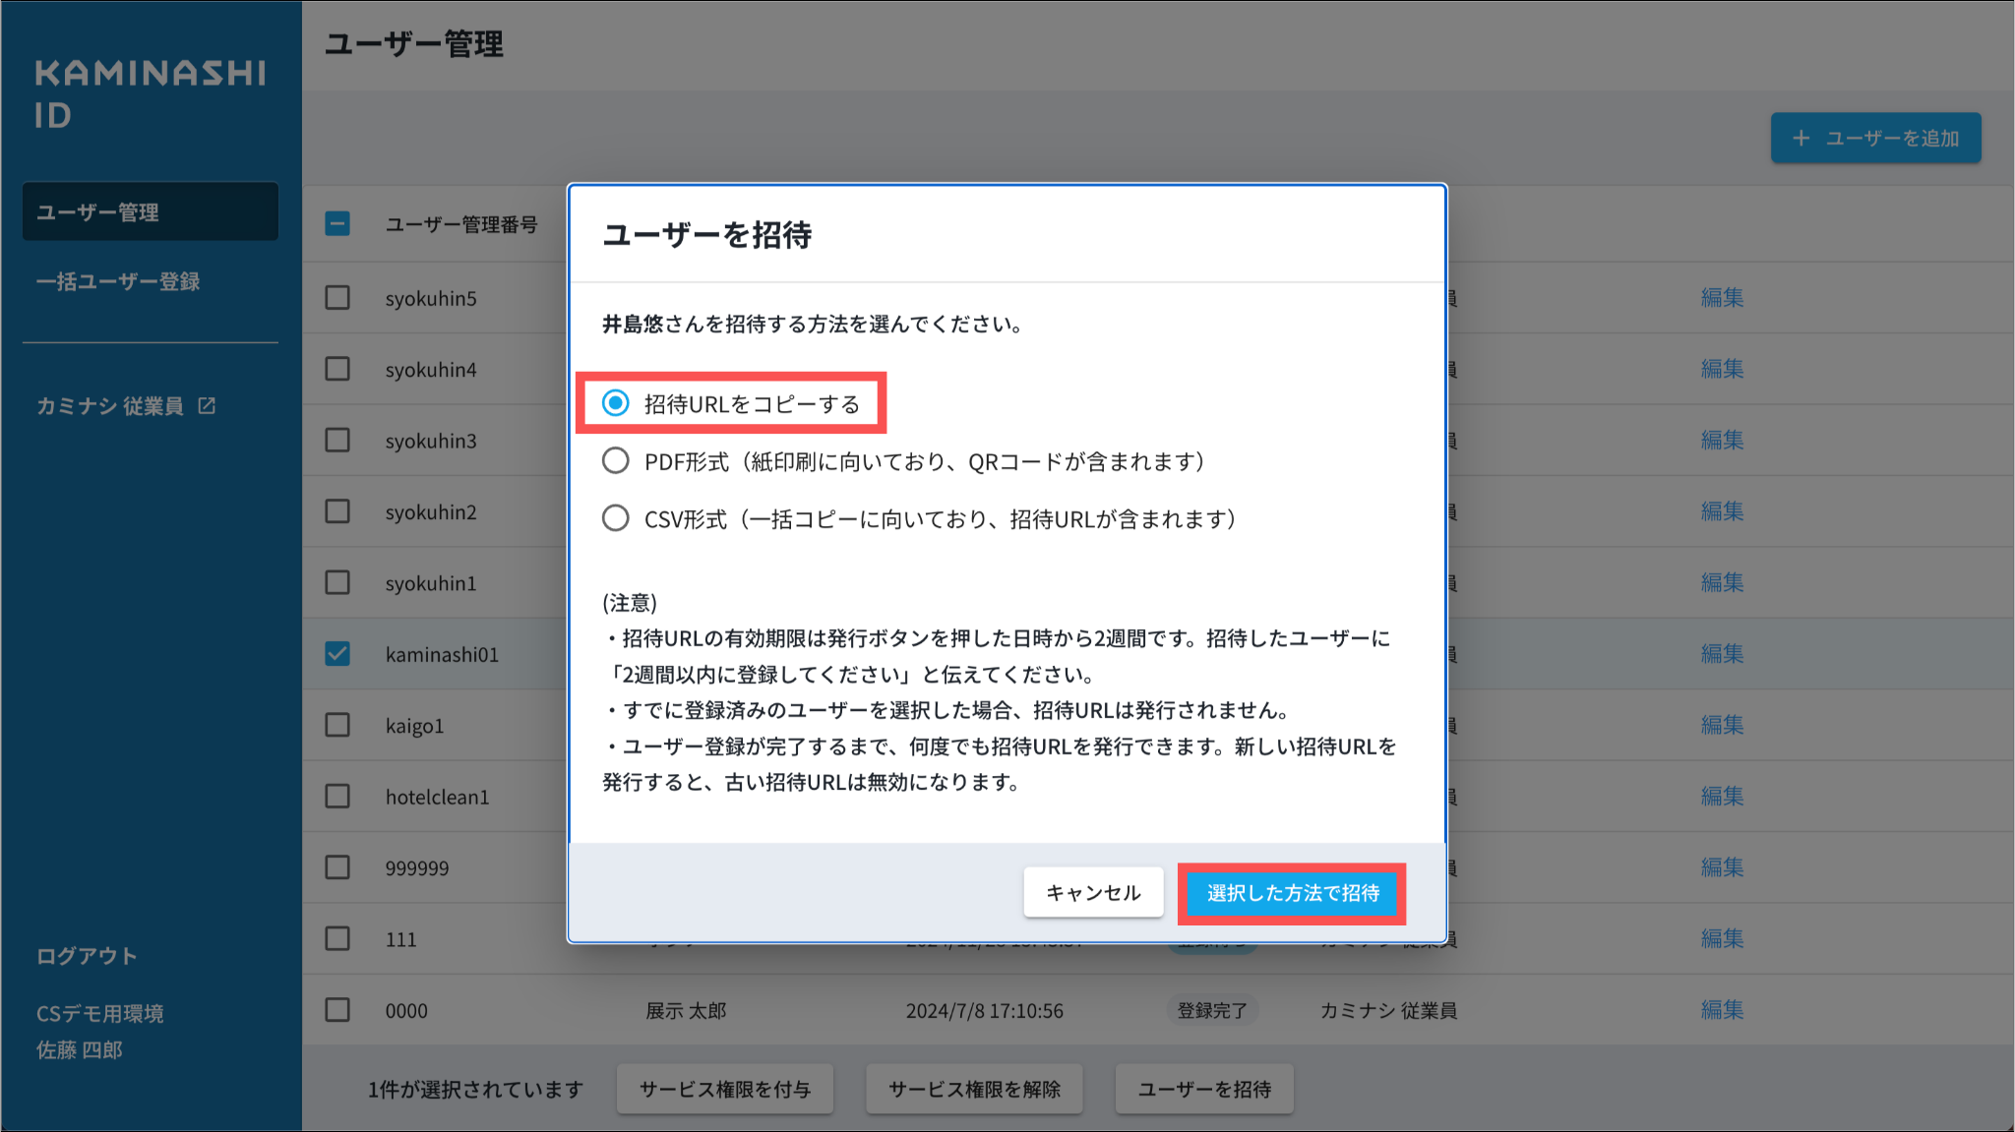
Task: Check the syokuhin5 row checkbox
Action: pos(337,297)
